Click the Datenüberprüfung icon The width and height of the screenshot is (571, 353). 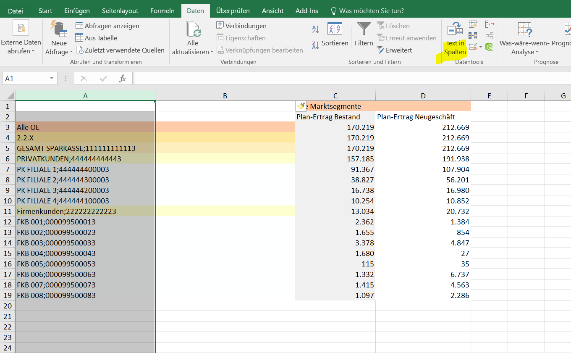[x=473, y=47]
